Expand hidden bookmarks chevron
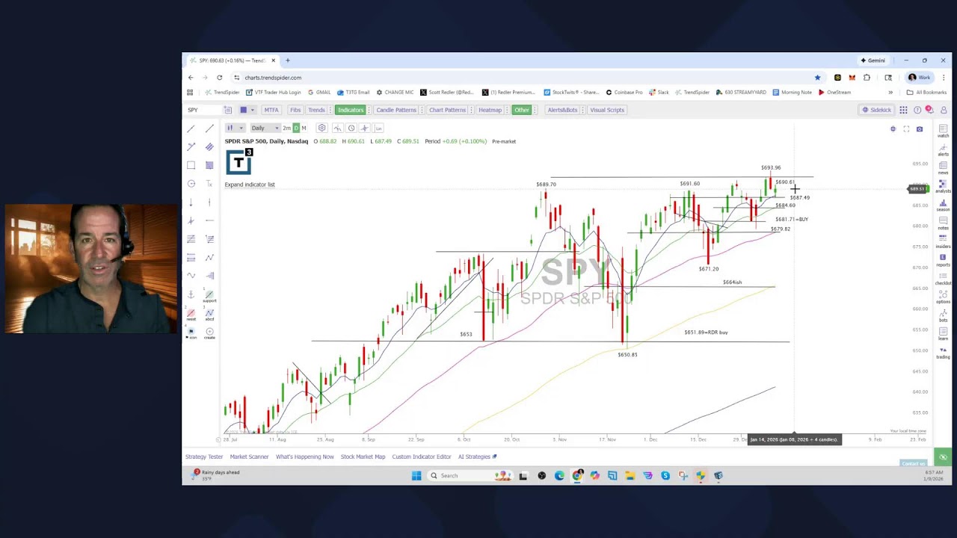The height and width of the screenshot is (538, 957). click(x=890, y=93)
